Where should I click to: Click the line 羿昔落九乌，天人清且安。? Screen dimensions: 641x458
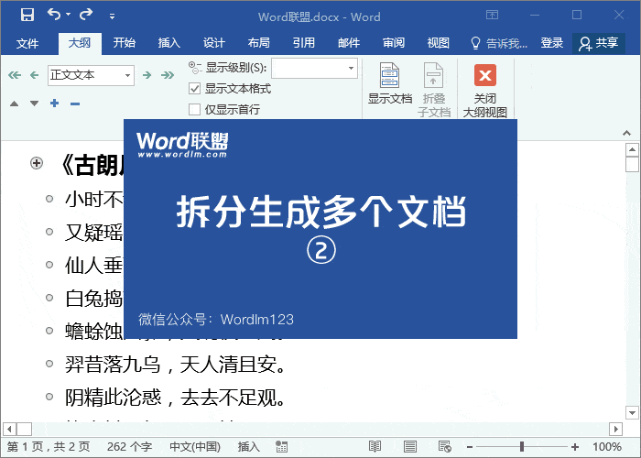click(175, 364)
